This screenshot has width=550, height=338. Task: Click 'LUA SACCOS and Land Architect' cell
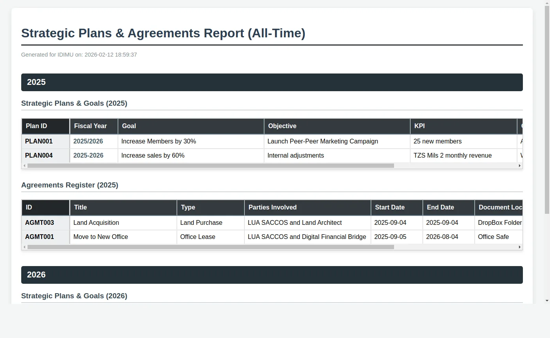click(308, 223)
